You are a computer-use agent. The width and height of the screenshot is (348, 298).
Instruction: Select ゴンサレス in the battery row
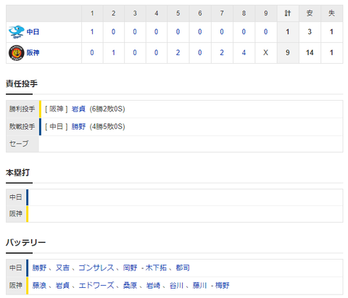pyautogui.click(x=96, y=268)
